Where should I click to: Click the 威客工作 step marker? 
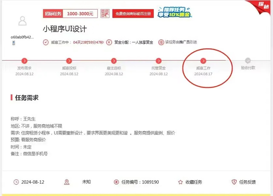pos(203,61)
